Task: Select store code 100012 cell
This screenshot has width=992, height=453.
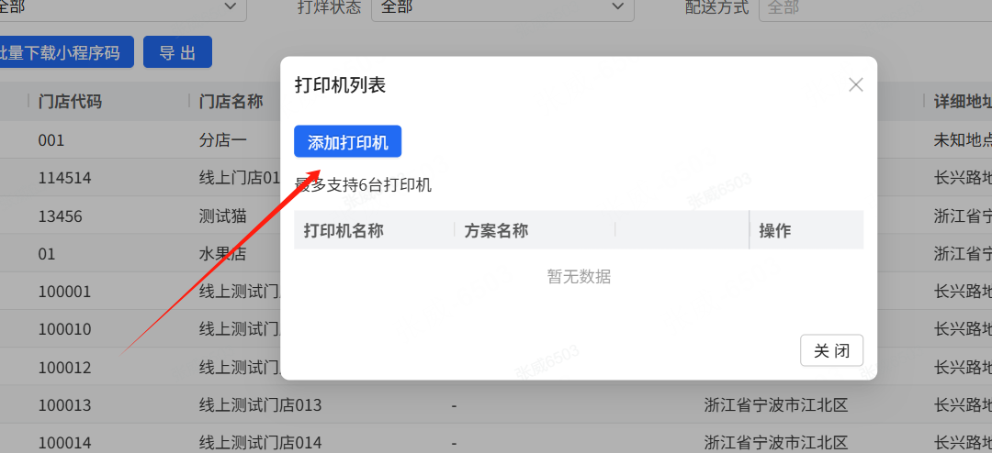Action: [64, 367]
